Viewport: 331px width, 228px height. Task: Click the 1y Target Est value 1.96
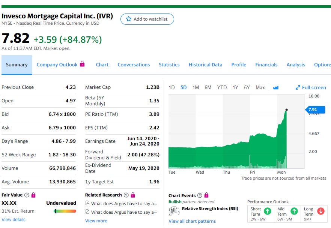click(154, 181)
